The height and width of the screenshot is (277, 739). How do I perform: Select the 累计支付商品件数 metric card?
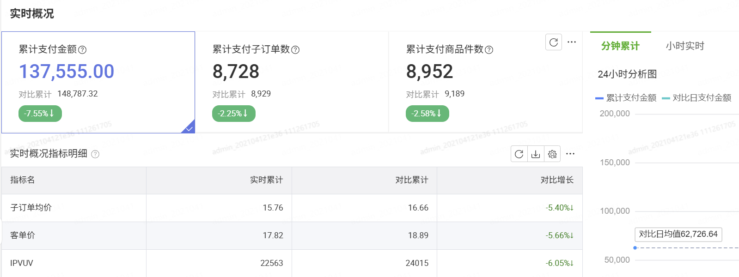[485, 82]
